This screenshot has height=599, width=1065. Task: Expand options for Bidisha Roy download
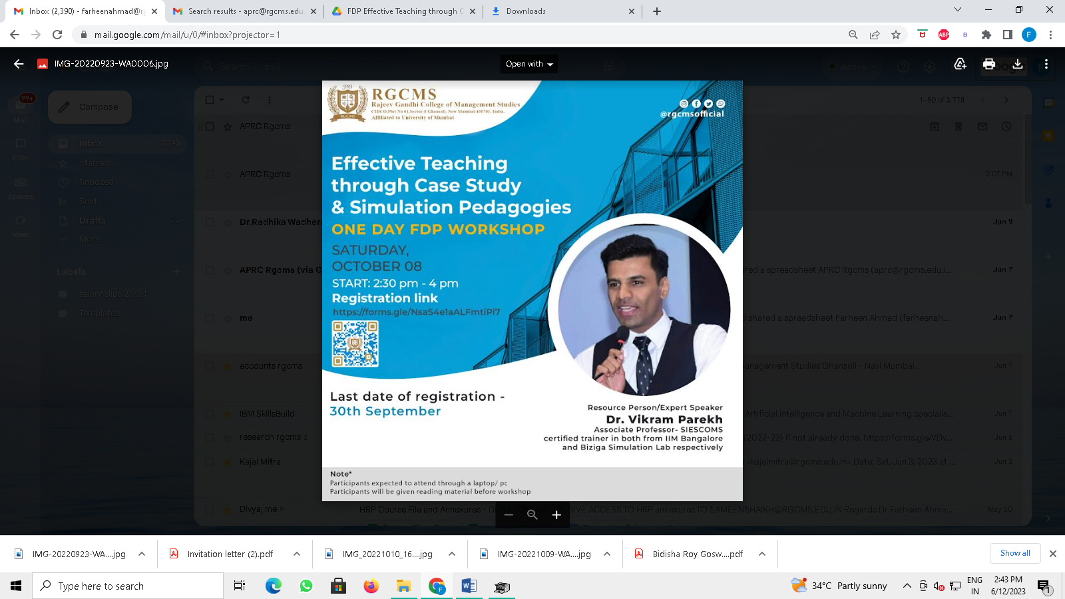click(x=762, y=554)
